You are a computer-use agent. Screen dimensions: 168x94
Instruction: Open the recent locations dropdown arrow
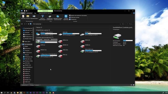point(27,24)
